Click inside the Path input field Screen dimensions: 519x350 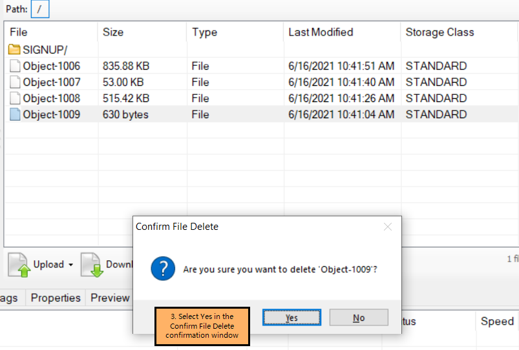tap(39, 9)
